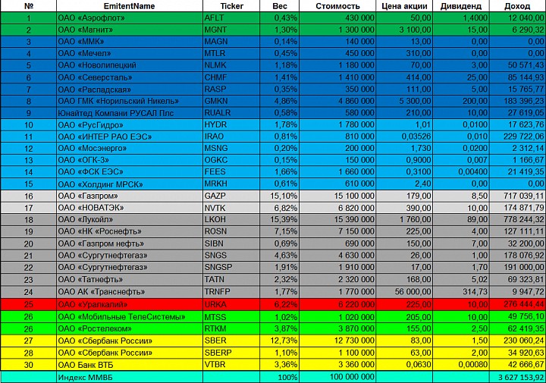The image size is (546, 383).
Task: Select the Доход column header
Action: click(x=517, y=6)
